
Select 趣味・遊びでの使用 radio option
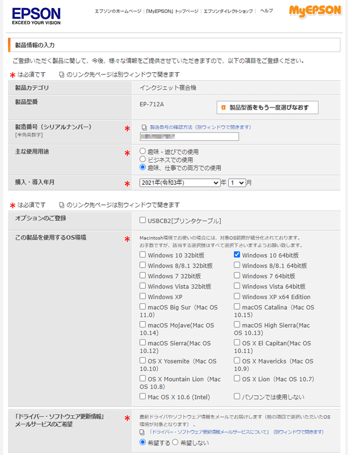click(142, 151)
